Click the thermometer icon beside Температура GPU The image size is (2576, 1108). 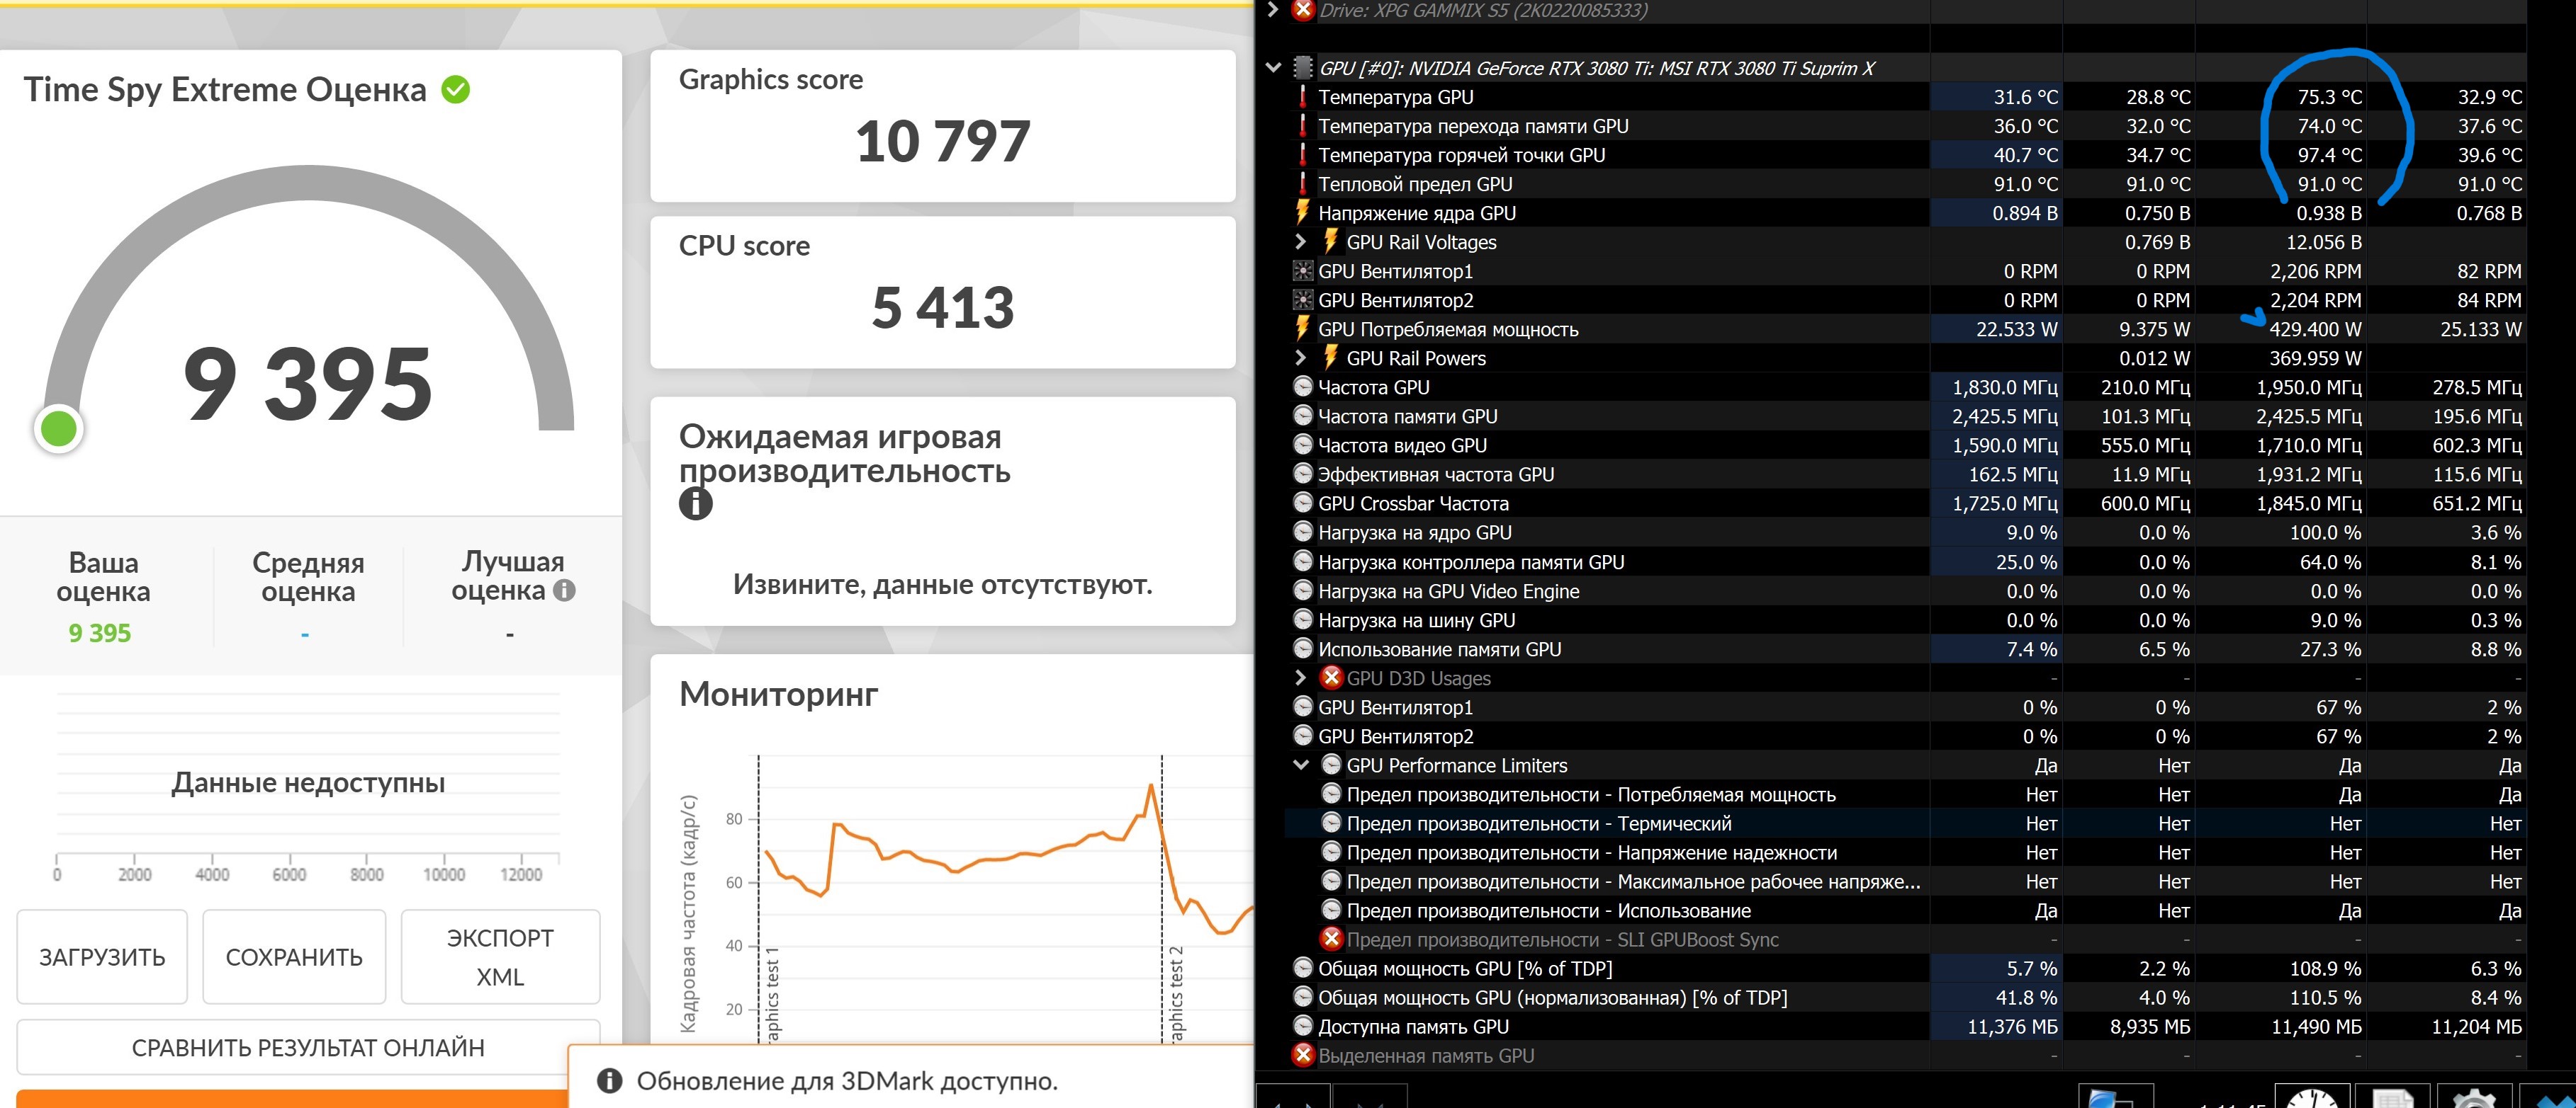pos(1302,97)
